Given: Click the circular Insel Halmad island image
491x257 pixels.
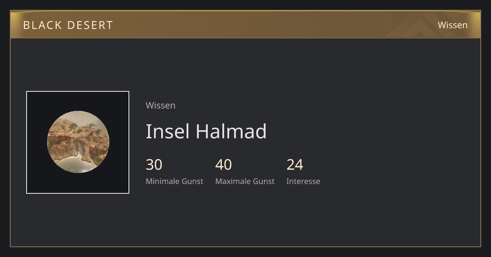Looking at the screenshot, I should pos(78,142).
